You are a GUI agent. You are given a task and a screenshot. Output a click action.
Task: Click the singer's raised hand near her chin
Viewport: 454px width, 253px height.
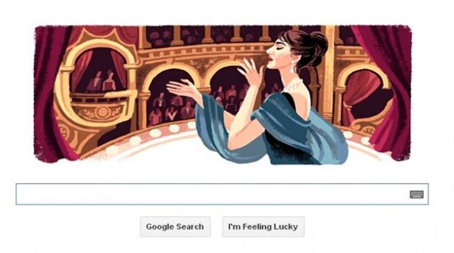click(x=251, y=71)
